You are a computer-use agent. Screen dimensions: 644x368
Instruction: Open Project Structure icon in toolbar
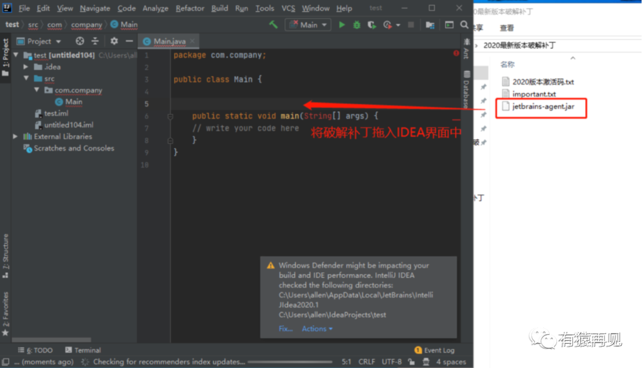pyautogui.click(x=430, y=25)
